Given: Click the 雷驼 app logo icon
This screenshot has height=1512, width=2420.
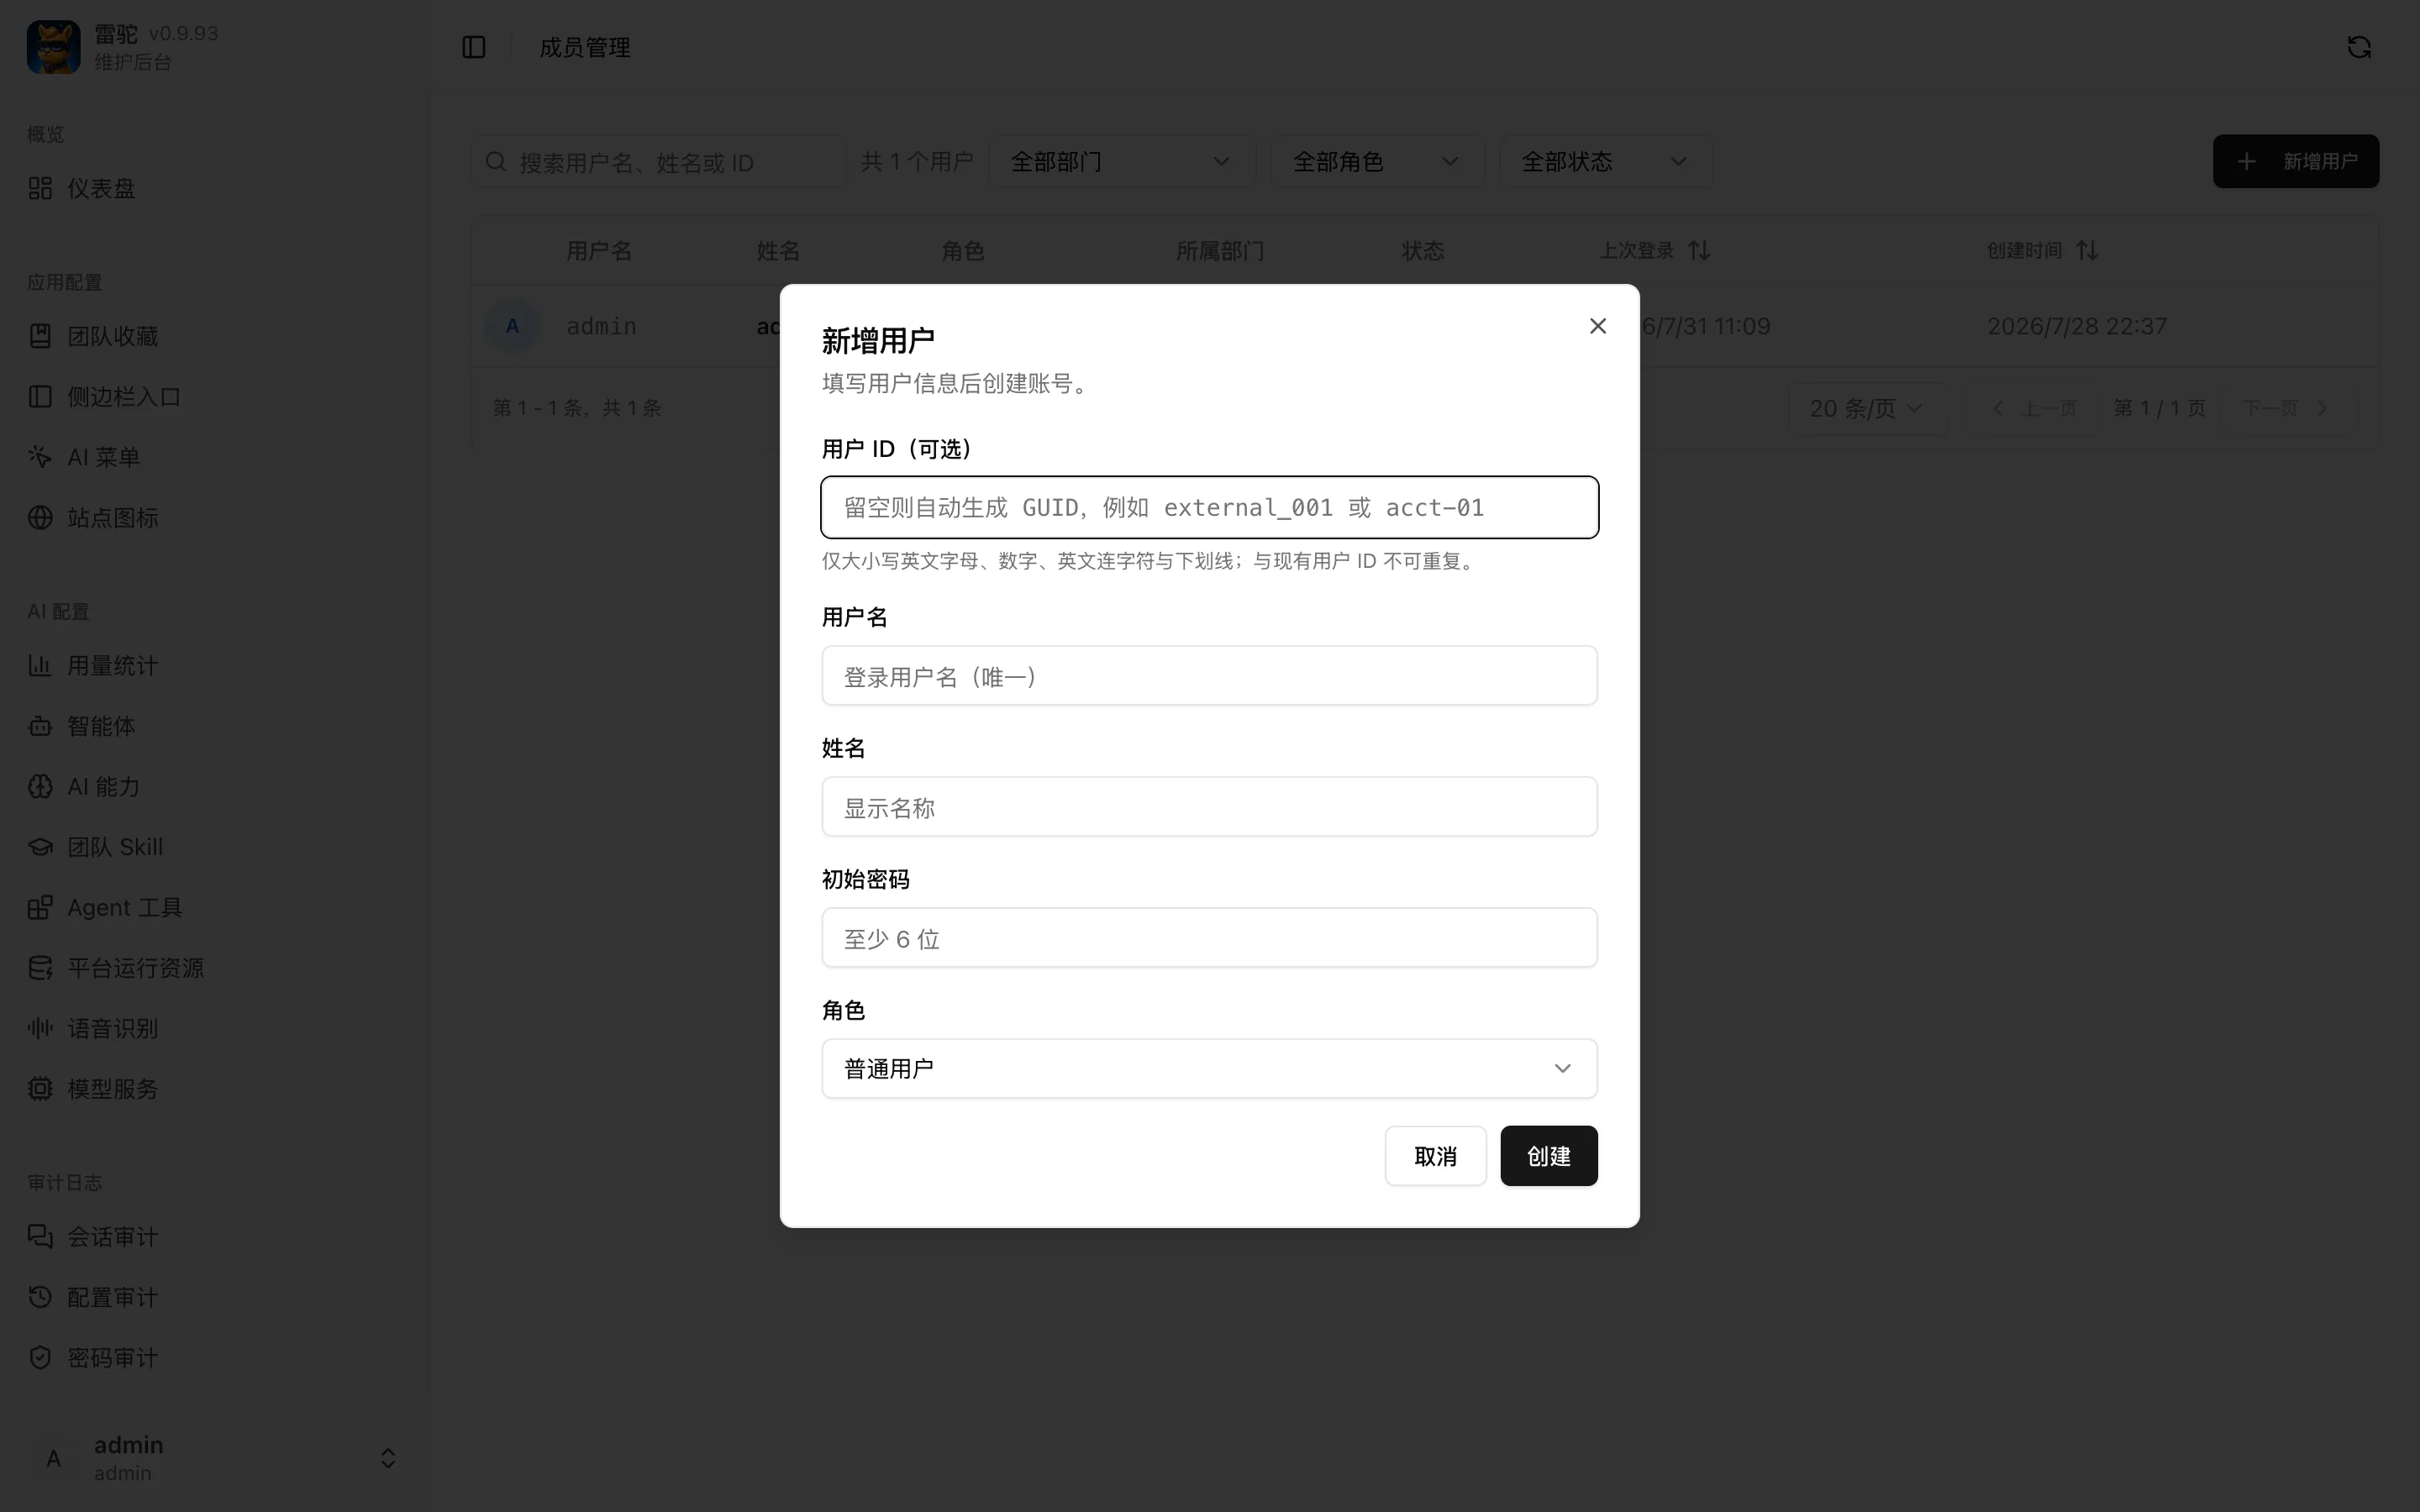Looking at the screenshot, I should [x=53, y=47].
